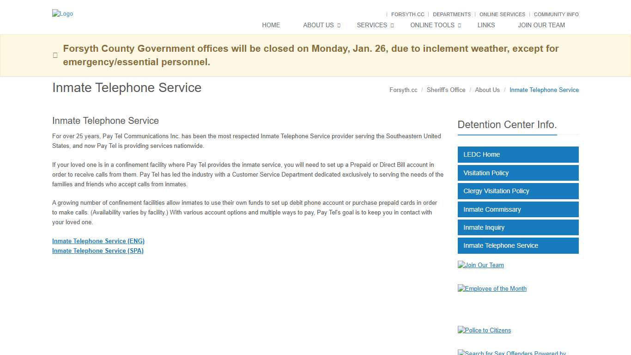Viewport: 631px width, 355px height.
Task: Expand the ABOUT US dropdown menu
Action: coord(318,25)
